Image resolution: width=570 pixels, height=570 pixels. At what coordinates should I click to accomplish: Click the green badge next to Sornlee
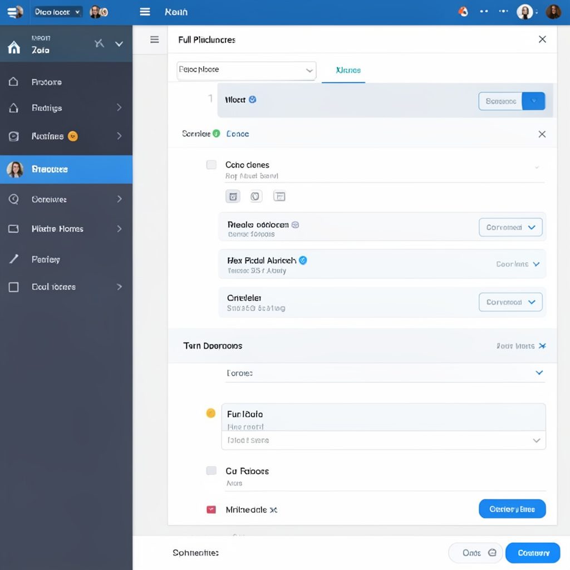pos(217,134)
